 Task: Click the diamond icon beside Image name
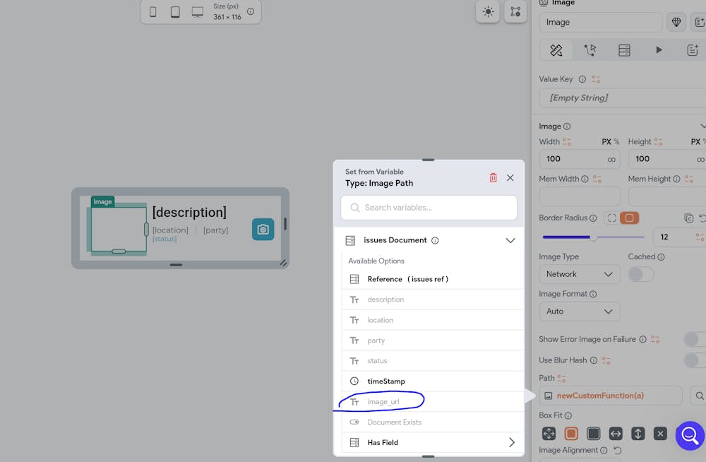click(x=676, y=22)
